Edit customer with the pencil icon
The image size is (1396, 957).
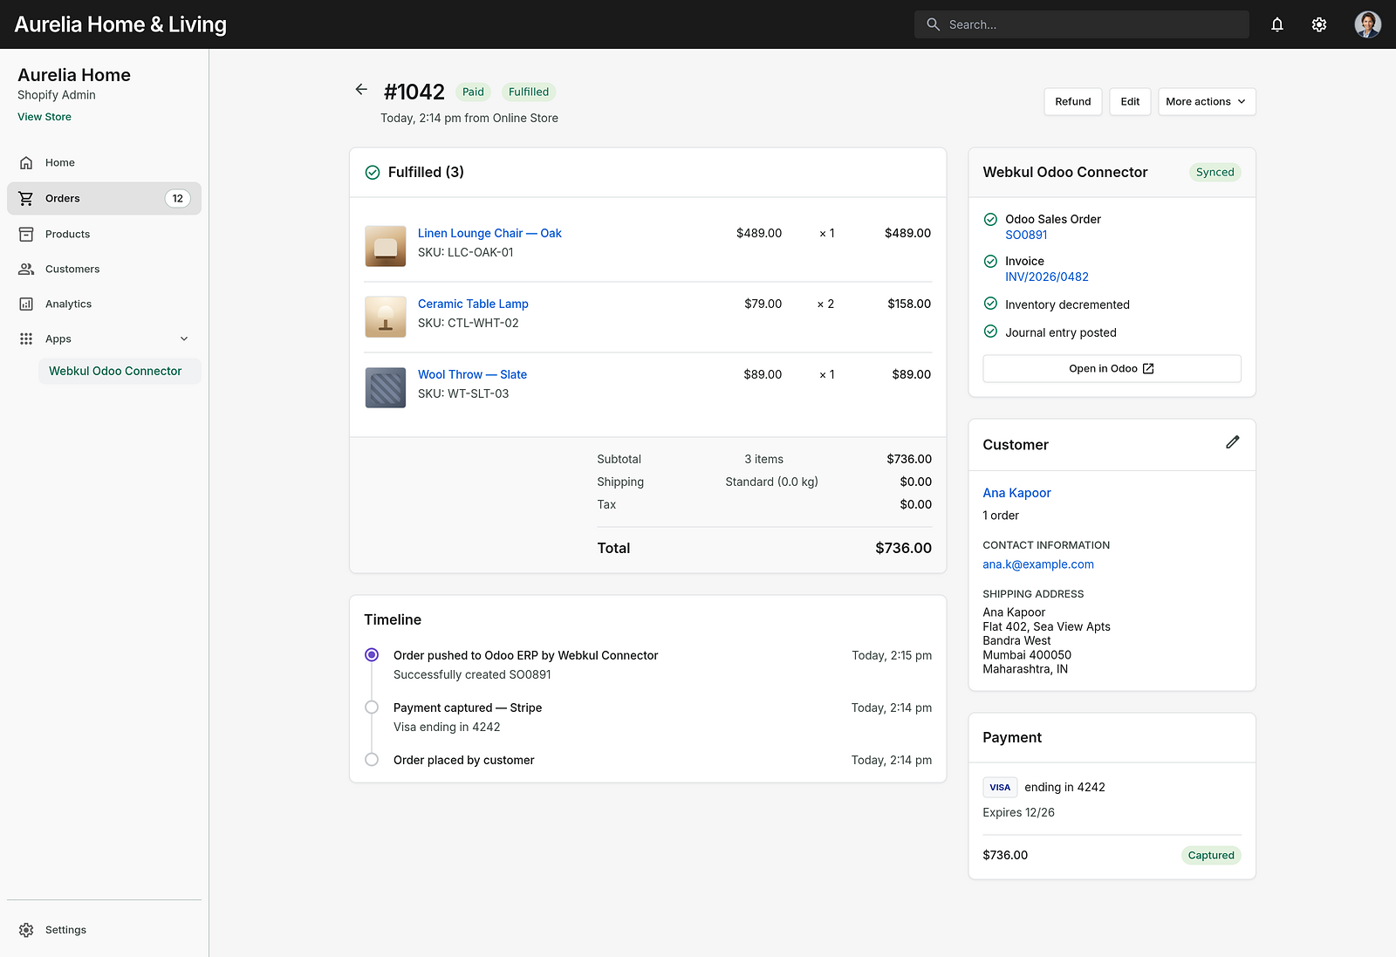point(1232,442)
